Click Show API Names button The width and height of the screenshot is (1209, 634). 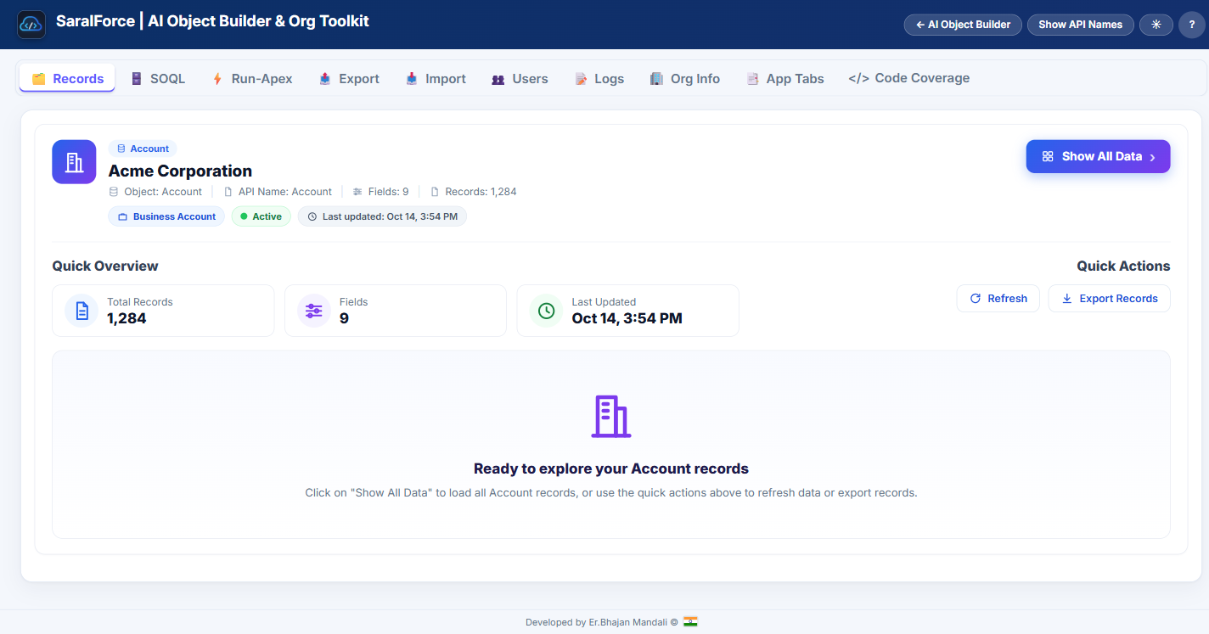click(x=1080, y=25)
